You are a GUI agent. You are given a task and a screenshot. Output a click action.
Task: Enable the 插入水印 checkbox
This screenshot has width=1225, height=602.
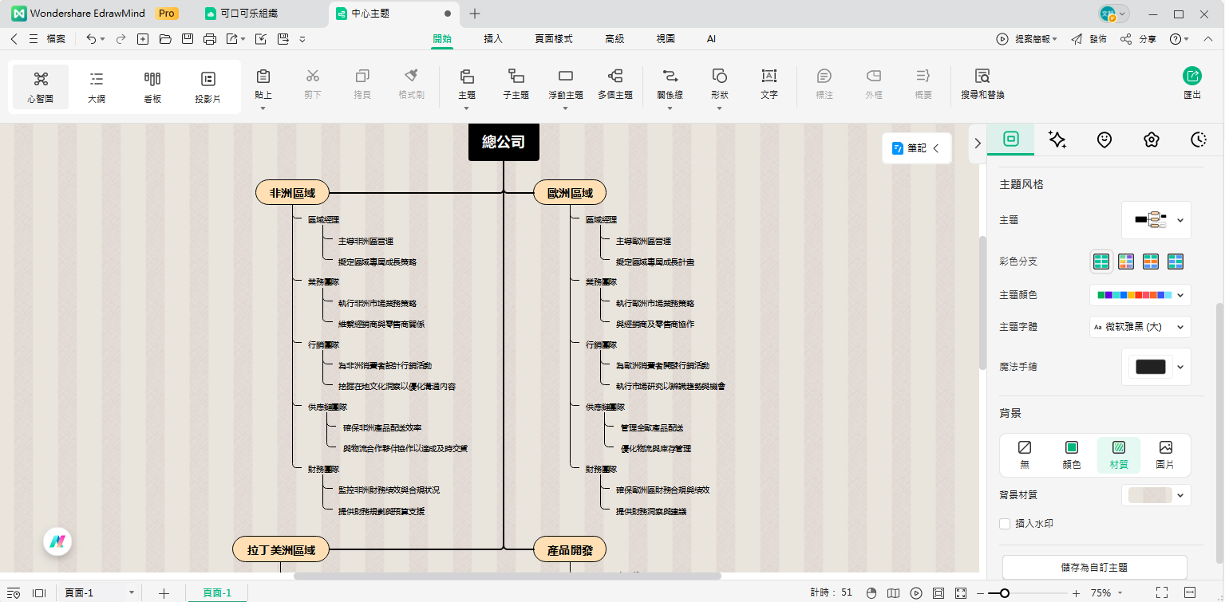coord(1006,524)
